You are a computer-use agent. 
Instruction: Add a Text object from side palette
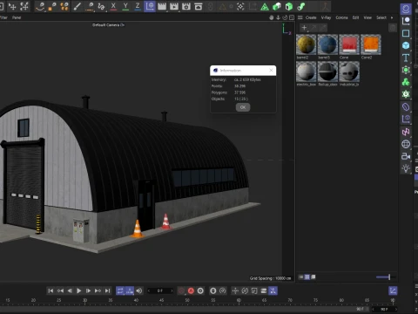tap(406, 58)
